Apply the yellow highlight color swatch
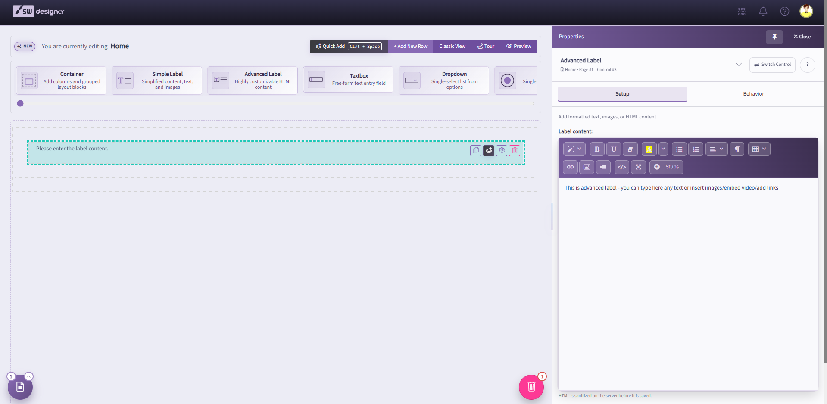The image size is (827, 404). 649,149
